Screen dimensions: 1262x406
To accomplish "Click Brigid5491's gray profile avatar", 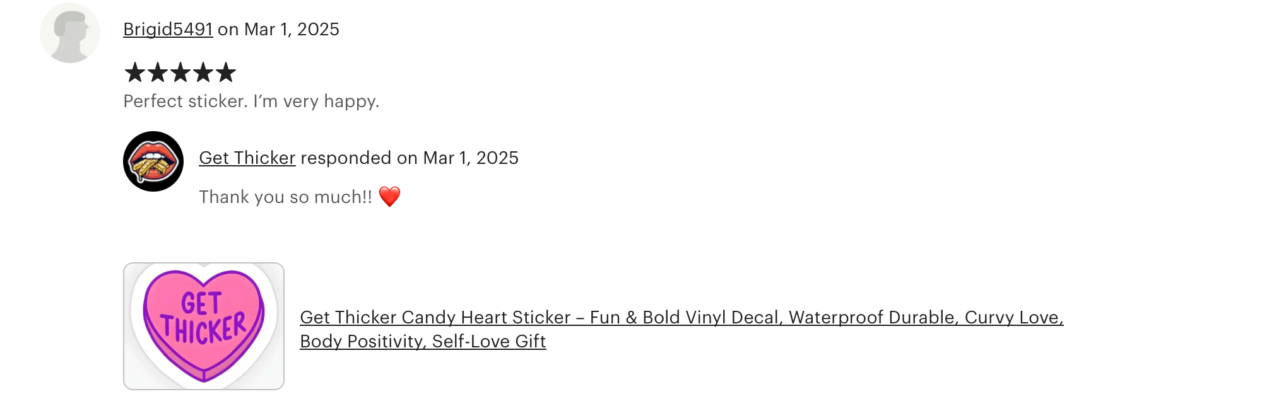I will pyautogui.click(x=70, y=33).
